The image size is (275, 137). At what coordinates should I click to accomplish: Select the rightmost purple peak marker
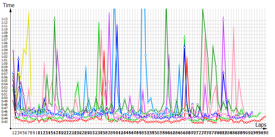point(223,20)
